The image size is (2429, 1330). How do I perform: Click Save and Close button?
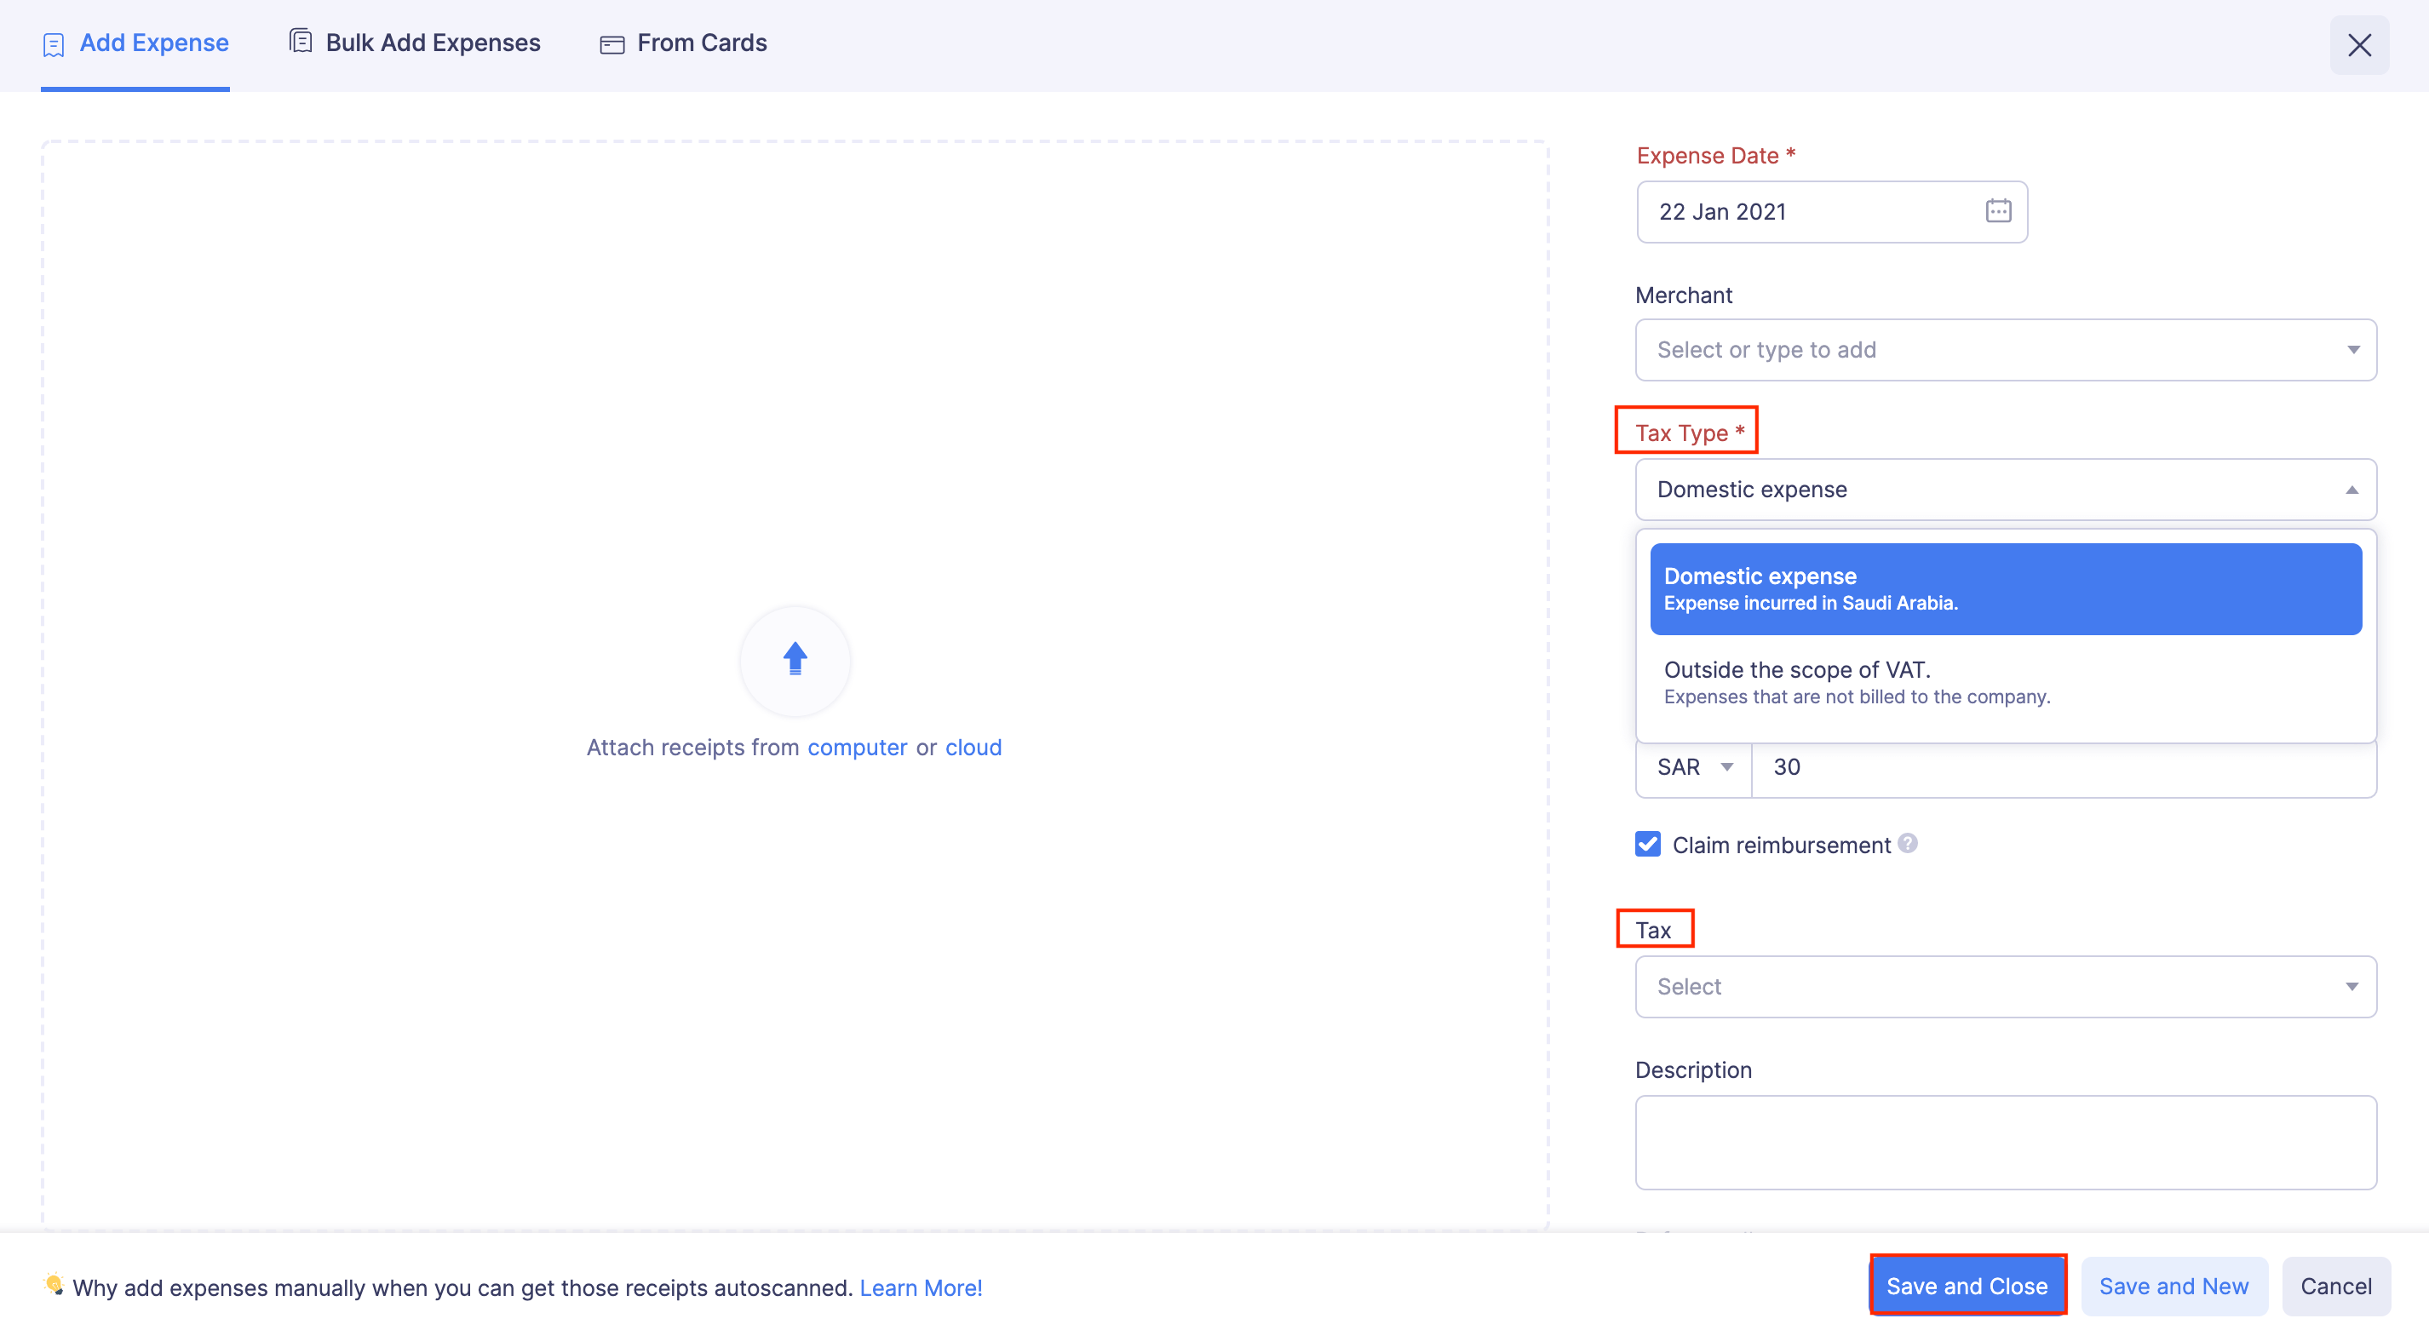[1967, 1286]
